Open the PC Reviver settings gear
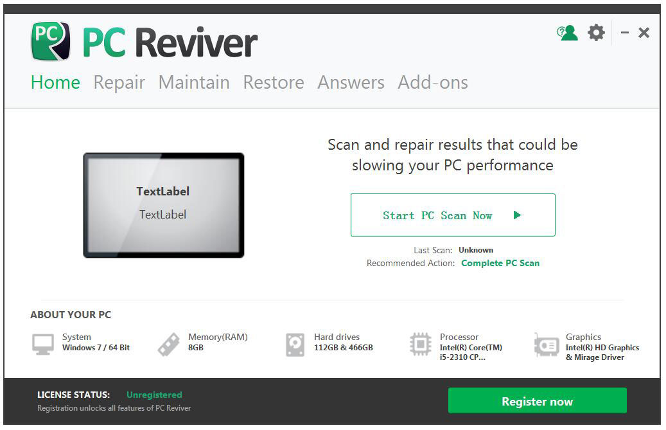The height and width of the screenshot is (430, 666). pos(596,33)
